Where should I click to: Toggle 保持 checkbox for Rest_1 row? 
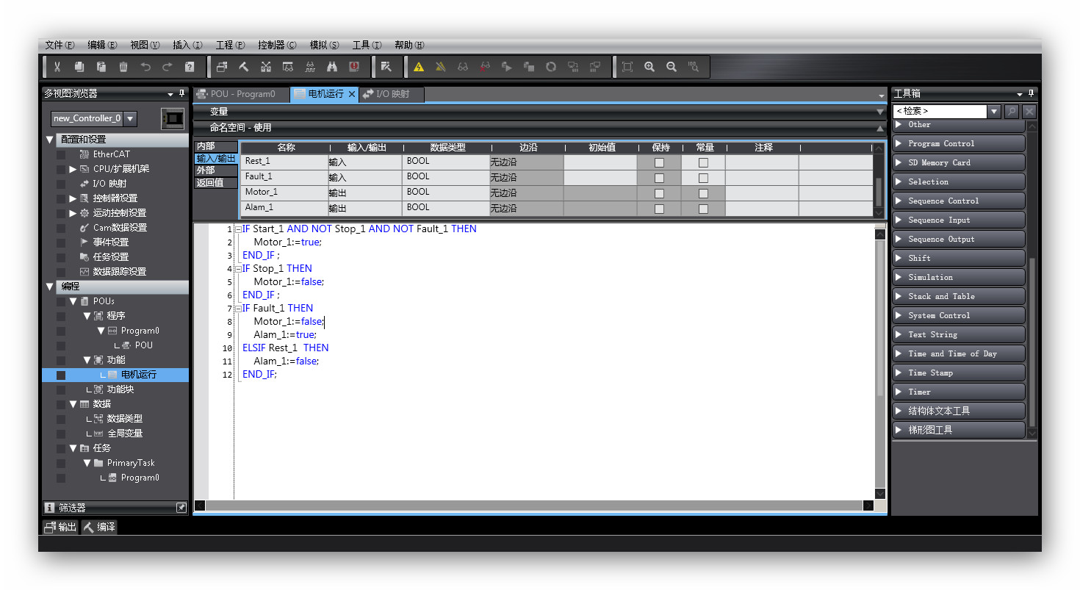(x=659, y=162)
